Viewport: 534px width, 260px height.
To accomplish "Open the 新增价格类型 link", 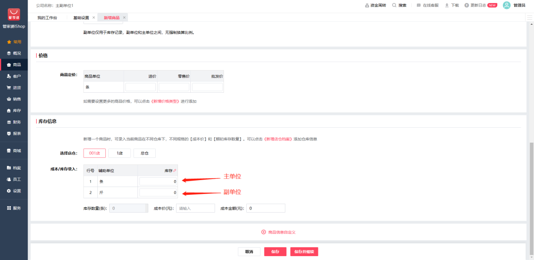I will pyautogui.click(x=165, y=101).
